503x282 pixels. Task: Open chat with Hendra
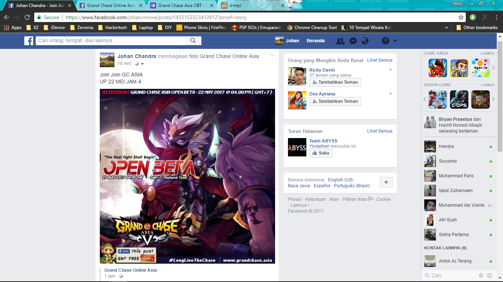tap(458, 147)
